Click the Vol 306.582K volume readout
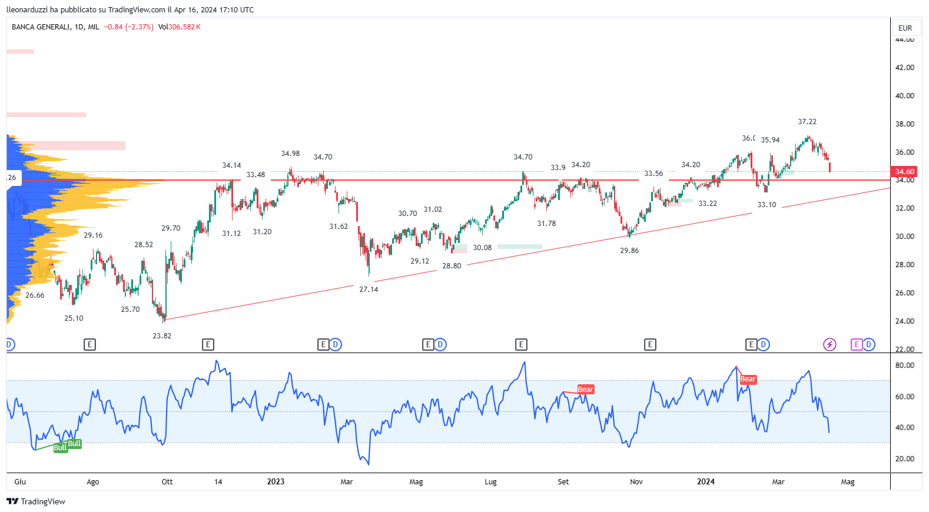The height and width of the screenshot is (512, 929). pos(180,27)
